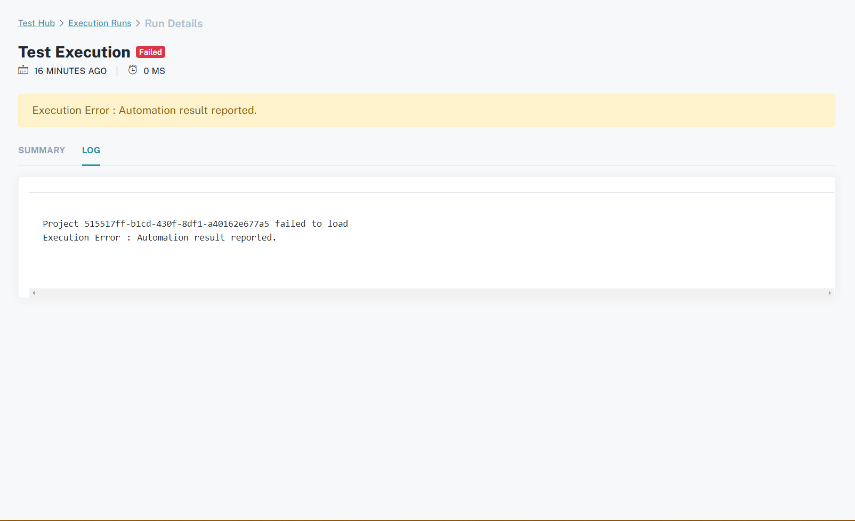Click the yellow Execution Error warning banner

[426, 110]
